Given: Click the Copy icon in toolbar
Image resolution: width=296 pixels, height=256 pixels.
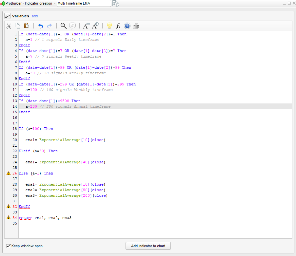Looking at the screenshot, I should pos(18,26).
